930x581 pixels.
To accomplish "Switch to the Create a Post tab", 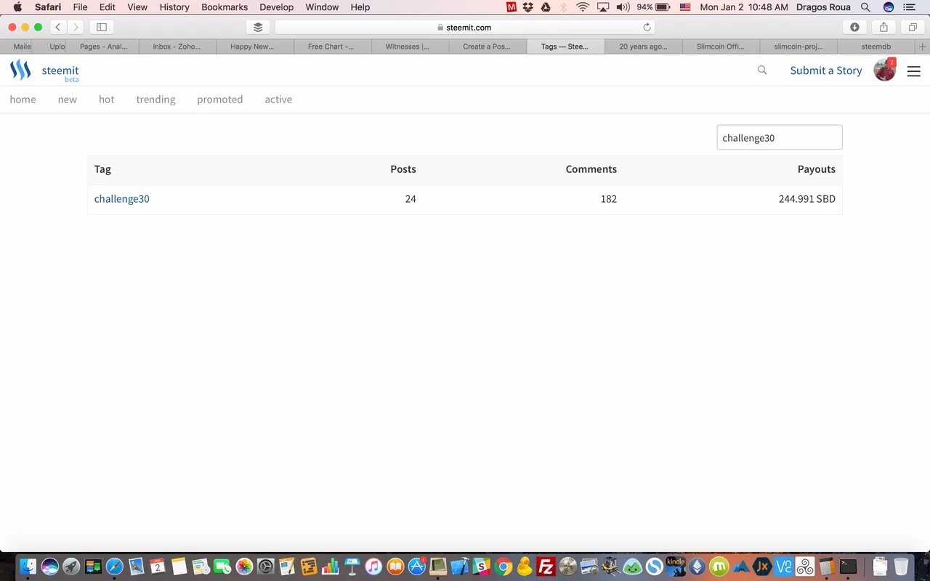I will click(488, 46).
